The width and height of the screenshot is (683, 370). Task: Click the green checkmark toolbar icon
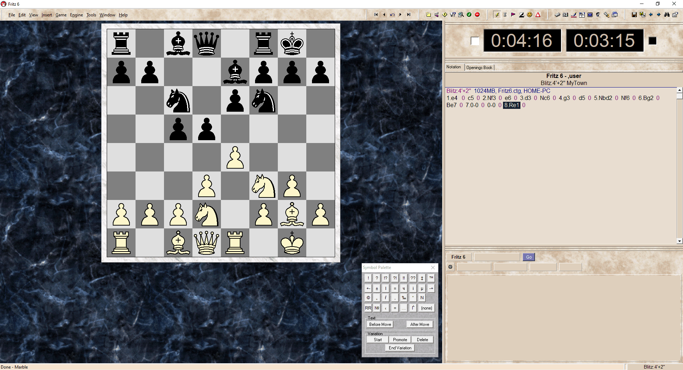click(x=469, y=15)
